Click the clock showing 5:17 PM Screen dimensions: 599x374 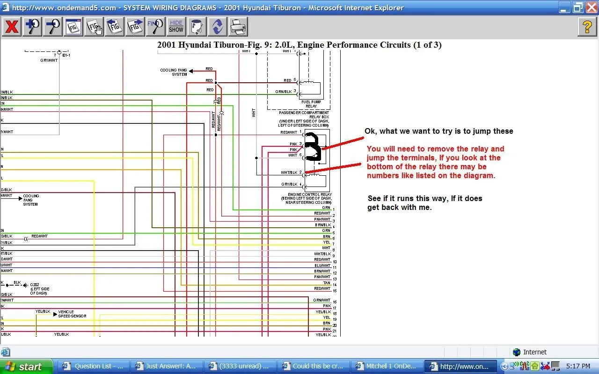578,367
